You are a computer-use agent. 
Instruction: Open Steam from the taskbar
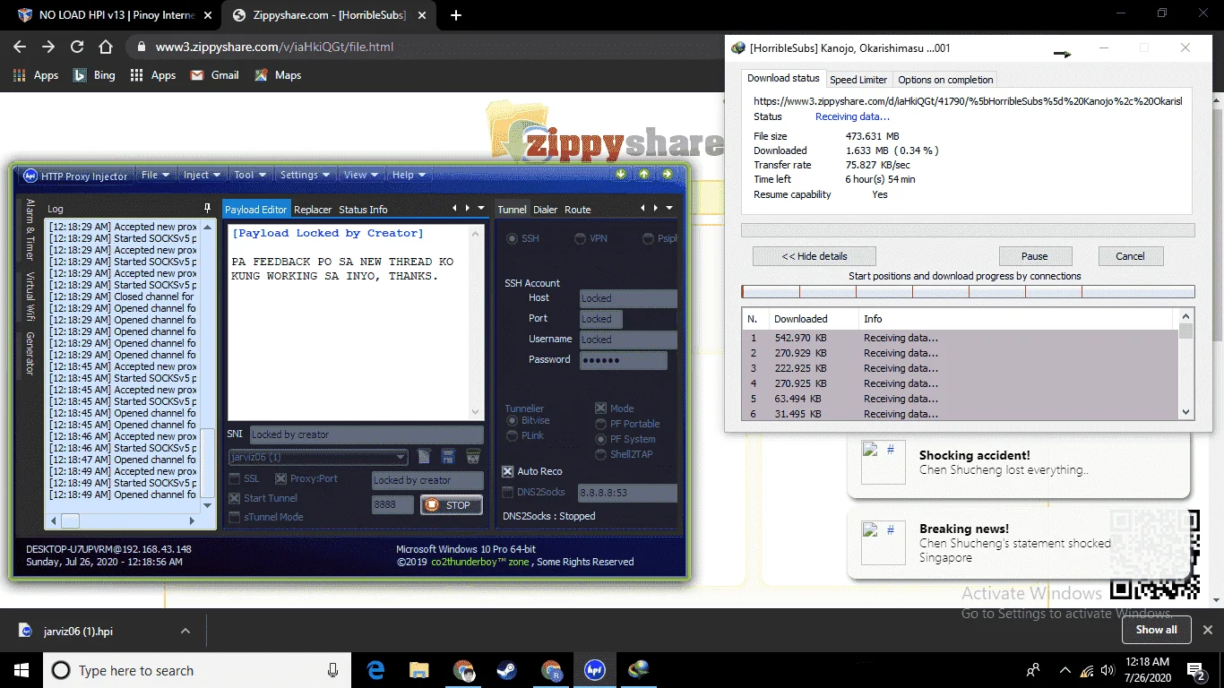507,670
